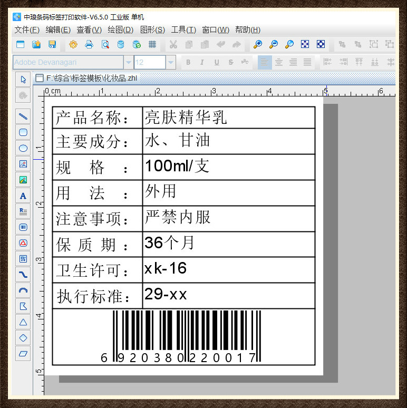Select the barcode object on the label
407x408 pixels.
pyautogui.click(x=181, y=336)
